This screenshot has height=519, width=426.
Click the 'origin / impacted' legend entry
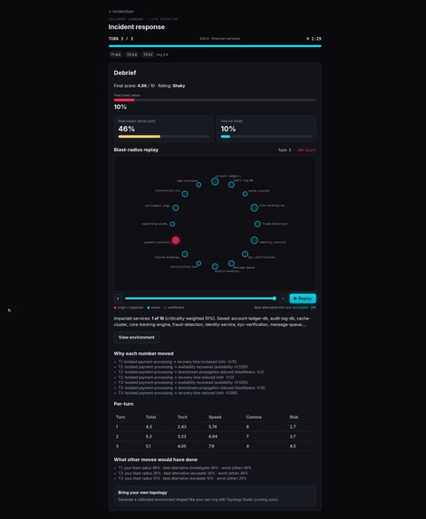pyautogui.click(x=129, y=307)
